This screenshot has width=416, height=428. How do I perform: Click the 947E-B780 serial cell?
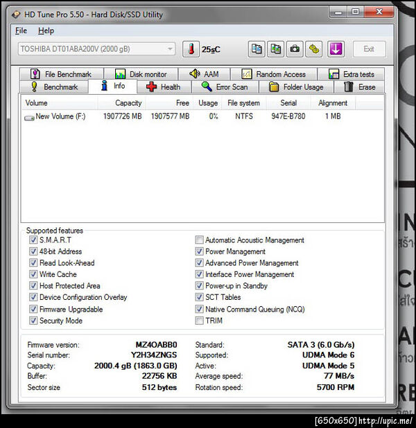click(x=288, y=116)
